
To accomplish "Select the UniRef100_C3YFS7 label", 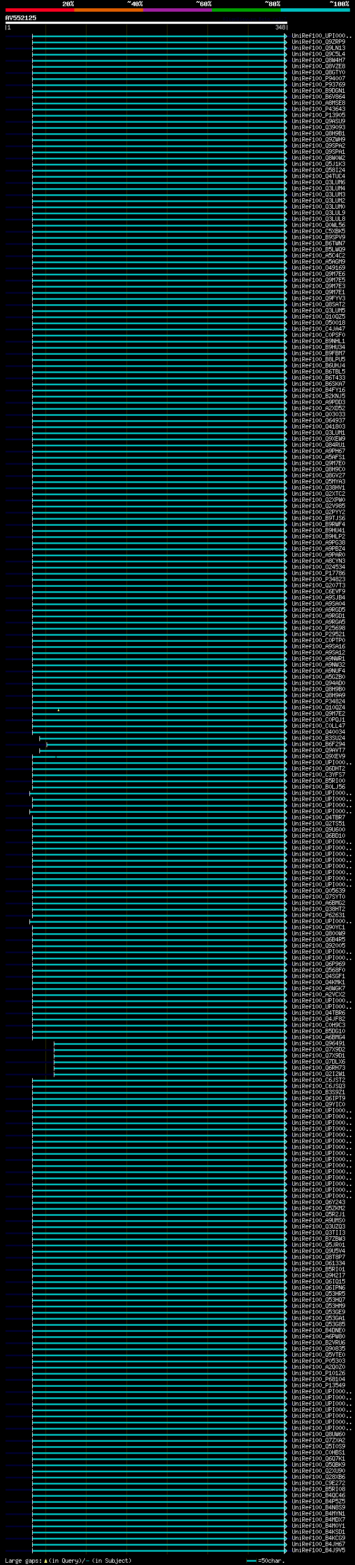I will pyautogui.click(x=318, y=775).
